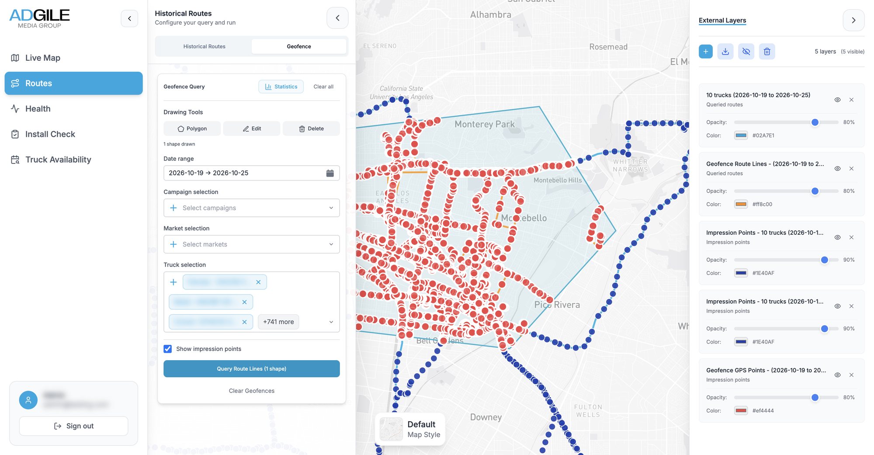Click the Clear Geofences link
This screenshot has width=874, height=455.
click(252, 391)
